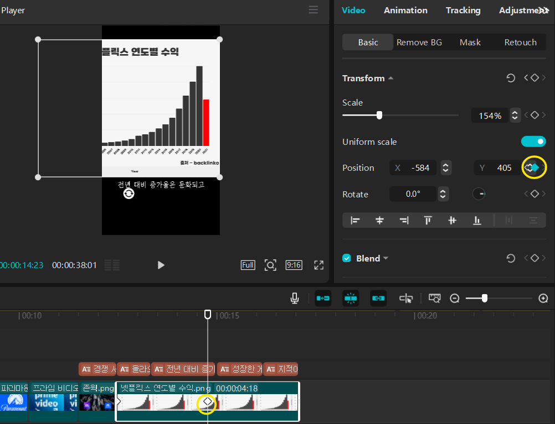
Task: Go to next Scale keyframe
Action: coord(544,115)
